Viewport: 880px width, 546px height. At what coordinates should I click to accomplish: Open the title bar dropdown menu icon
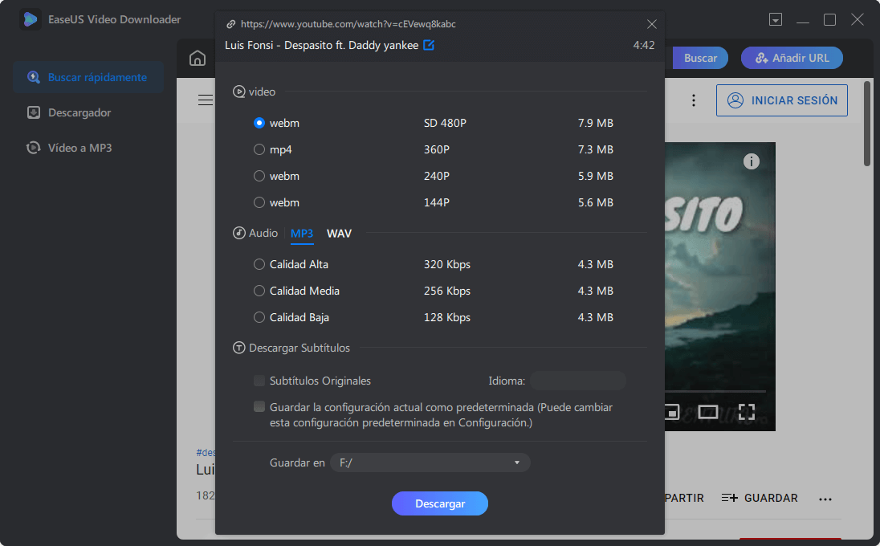tap(775, 19)
